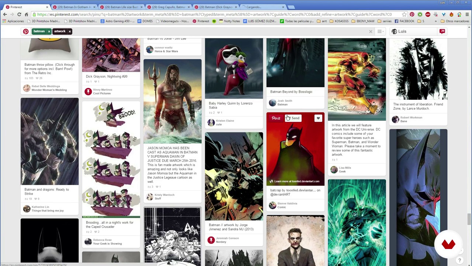472x266 pixels.
Task: Open the categories menu icon
Action: click(380, 31)
